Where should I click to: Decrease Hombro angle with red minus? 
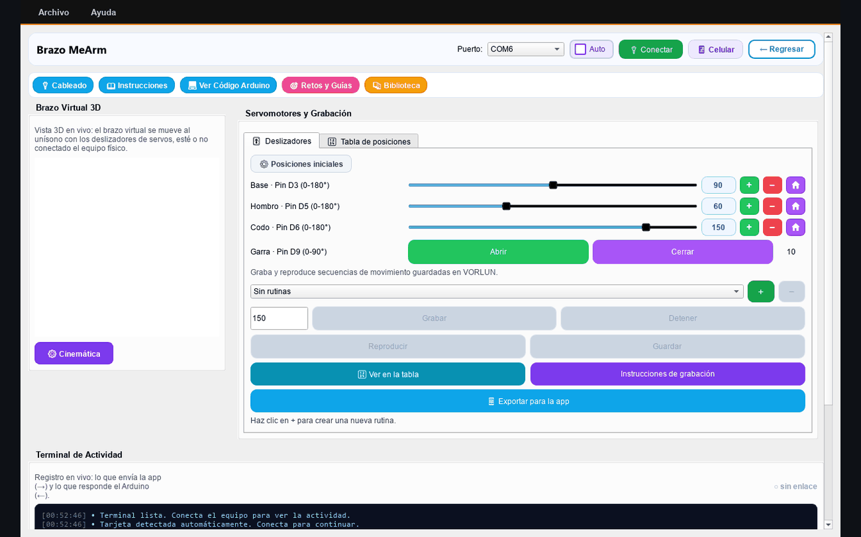point(772,206)
